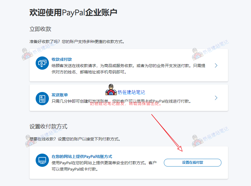The width and height of the screenshot is (251, 186).
Task: Click the 收款或付款 speech-bubble payment icon
Action: click(42, 64)
